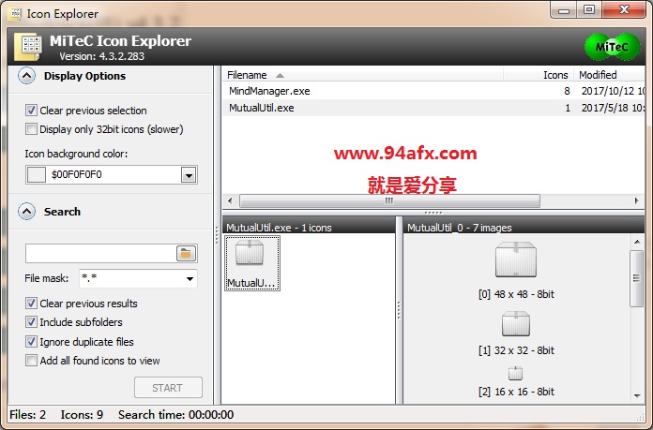The height and width of the screenshot is (430, 653).
Task: Click the images panel vertical scrollbar thumb
Action: click(x=637, y=278)
